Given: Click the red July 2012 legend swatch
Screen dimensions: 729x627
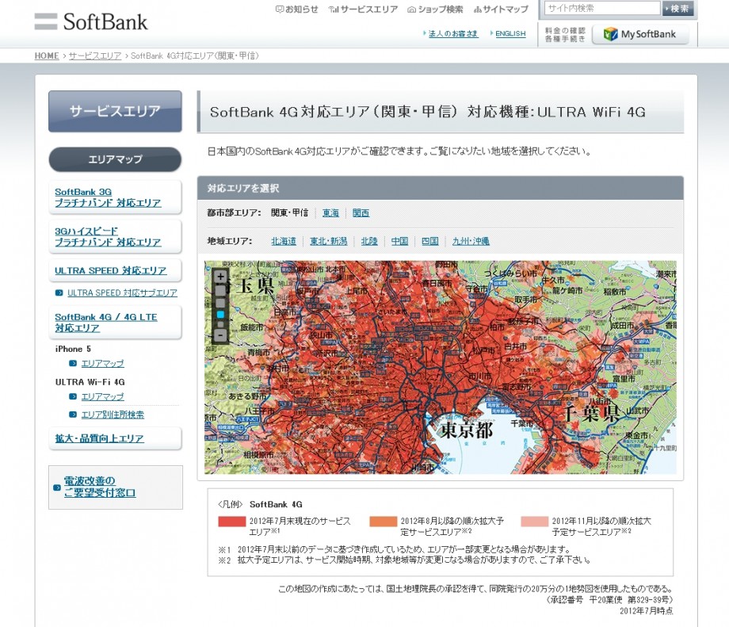Looking at the screenshot, I should click(x=232, y=522).
